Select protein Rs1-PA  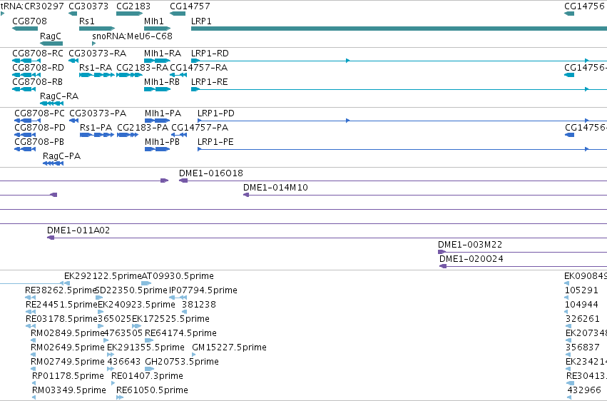[x=96, y=128]
